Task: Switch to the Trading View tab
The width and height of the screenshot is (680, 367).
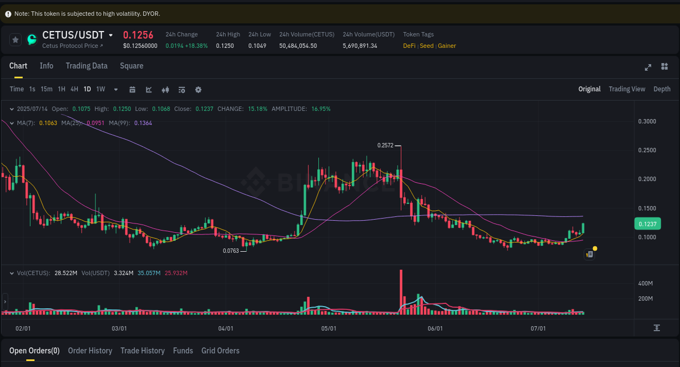Action: (x=627, y=89)
